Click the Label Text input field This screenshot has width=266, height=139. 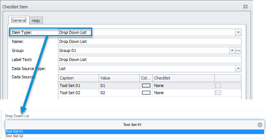[x=150, y=60]
